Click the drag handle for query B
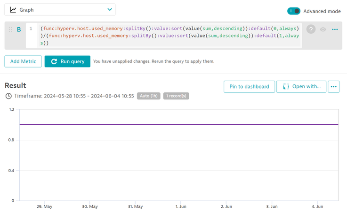 click(10, 29)
